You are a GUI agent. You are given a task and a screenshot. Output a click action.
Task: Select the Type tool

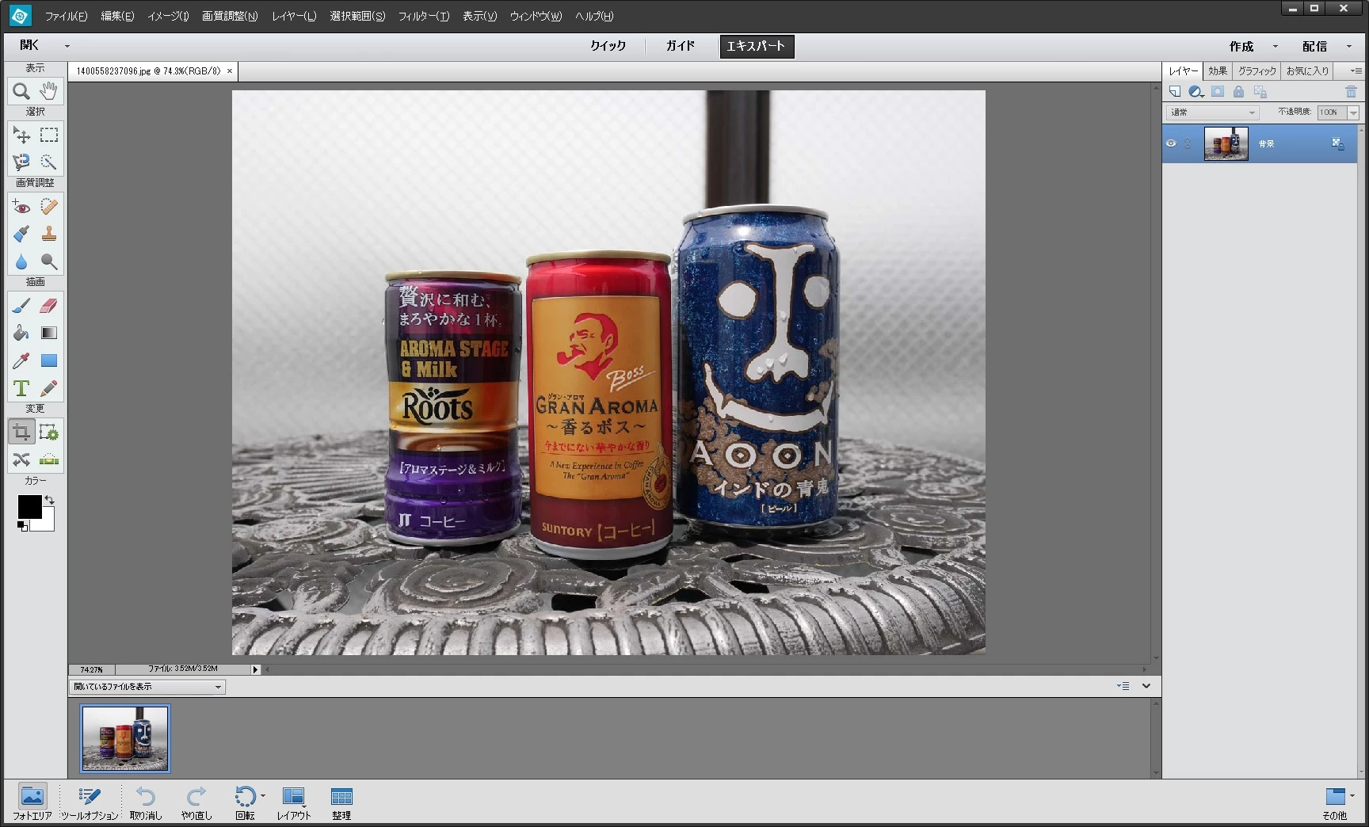pyautogui.click(x=21, y=388)
